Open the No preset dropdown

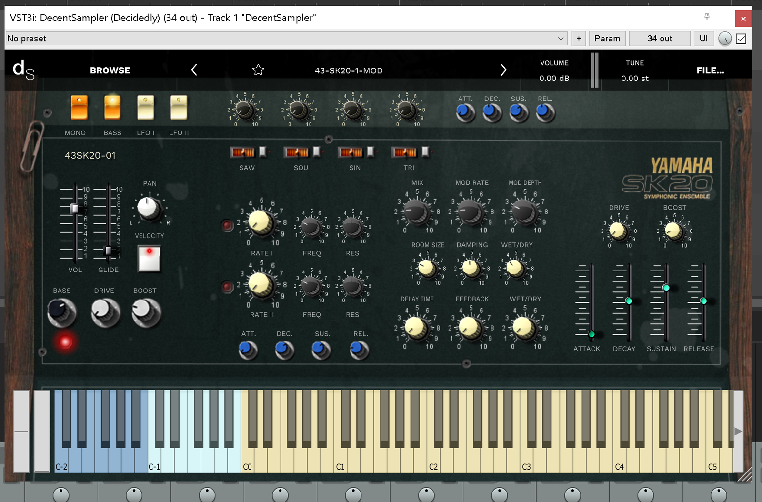click(x=286, y=39)
